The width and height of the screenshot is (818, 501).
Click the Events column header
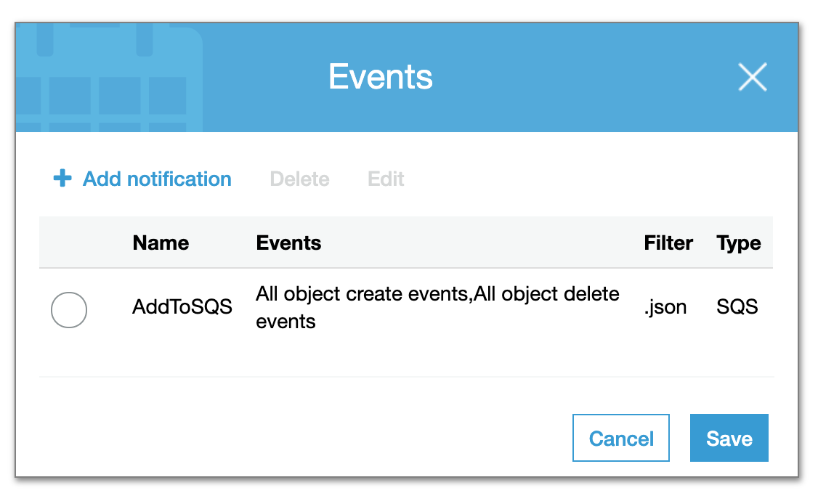pos(288,243)
